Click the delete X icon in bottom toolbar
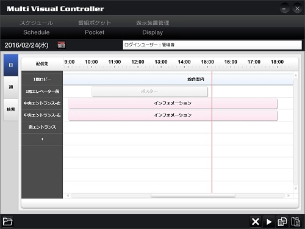 click(256, 222)
